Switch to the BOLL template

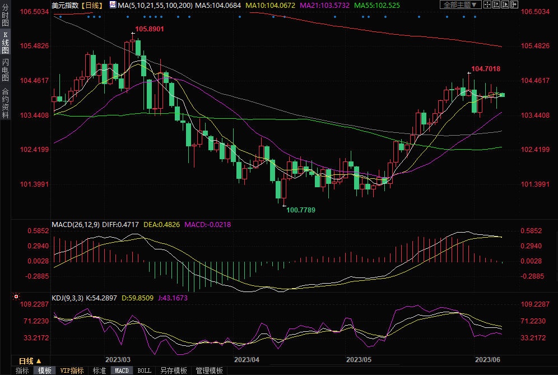144,371
